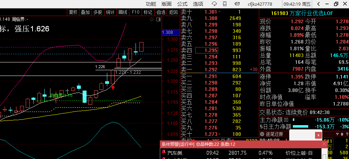Click the 买十 price 1.273

point(211,134)
